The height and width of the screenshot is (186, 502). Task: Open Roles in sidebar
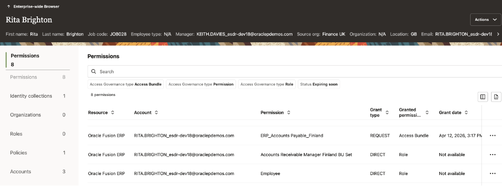click(38, 134)
